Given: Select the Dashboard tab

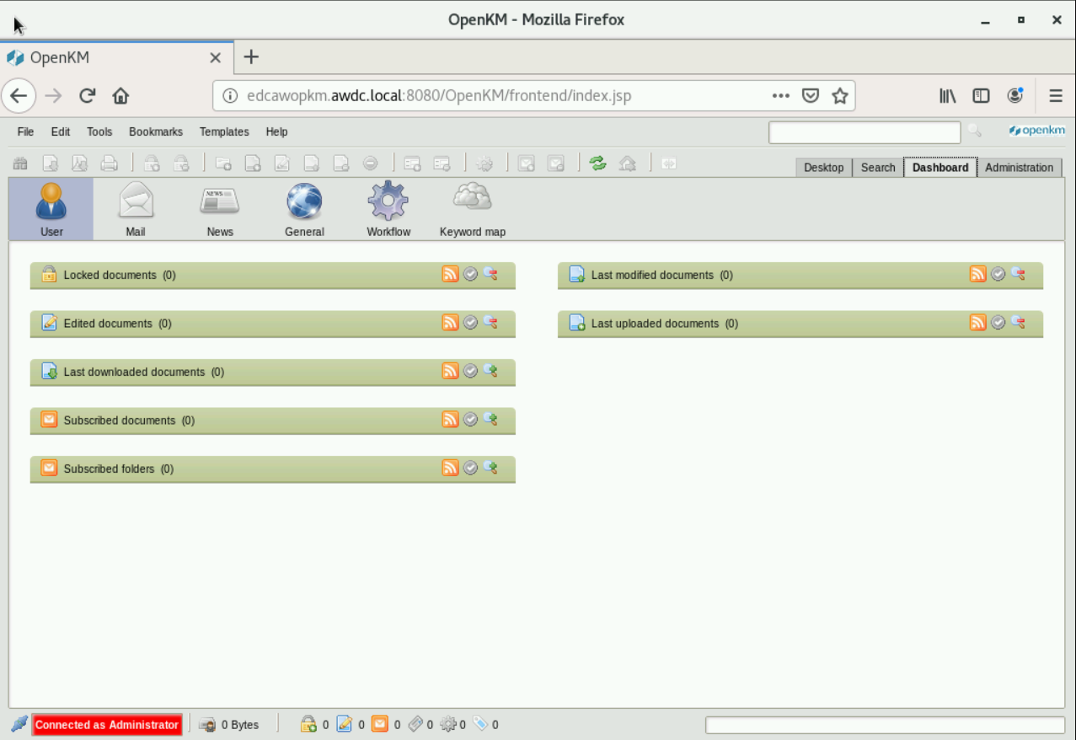Looking at the screenshot, I should coord(940,167).
